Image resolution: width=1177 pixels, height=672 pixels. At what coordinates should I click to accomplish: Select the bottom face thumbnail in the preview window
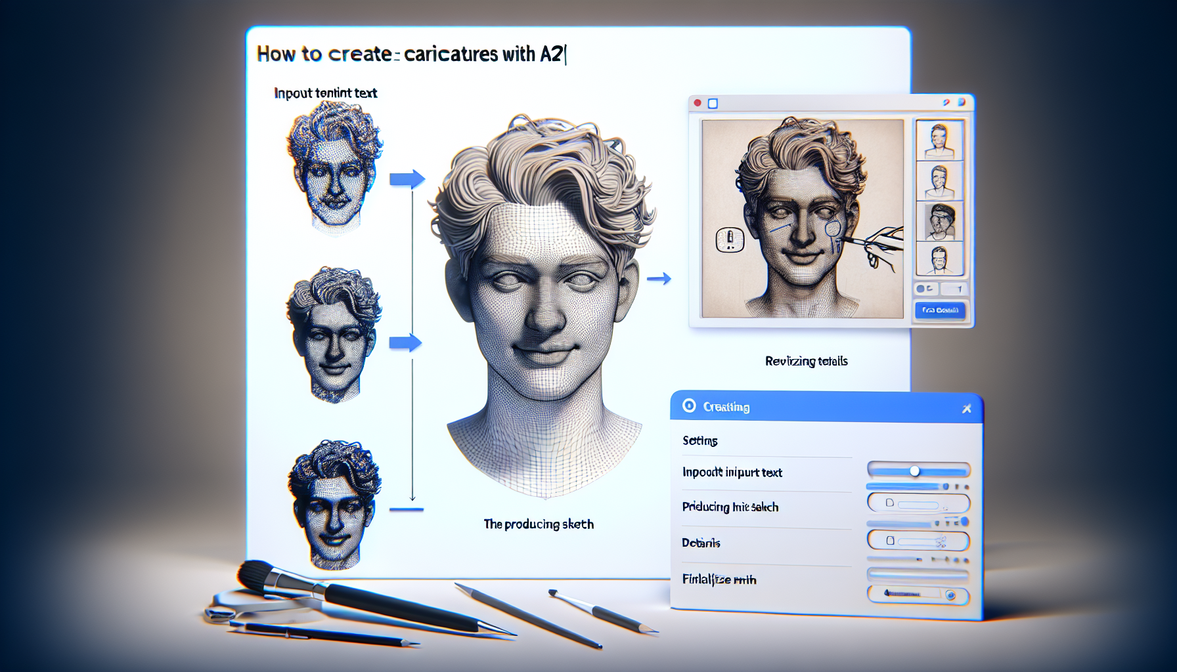point(939,259)
